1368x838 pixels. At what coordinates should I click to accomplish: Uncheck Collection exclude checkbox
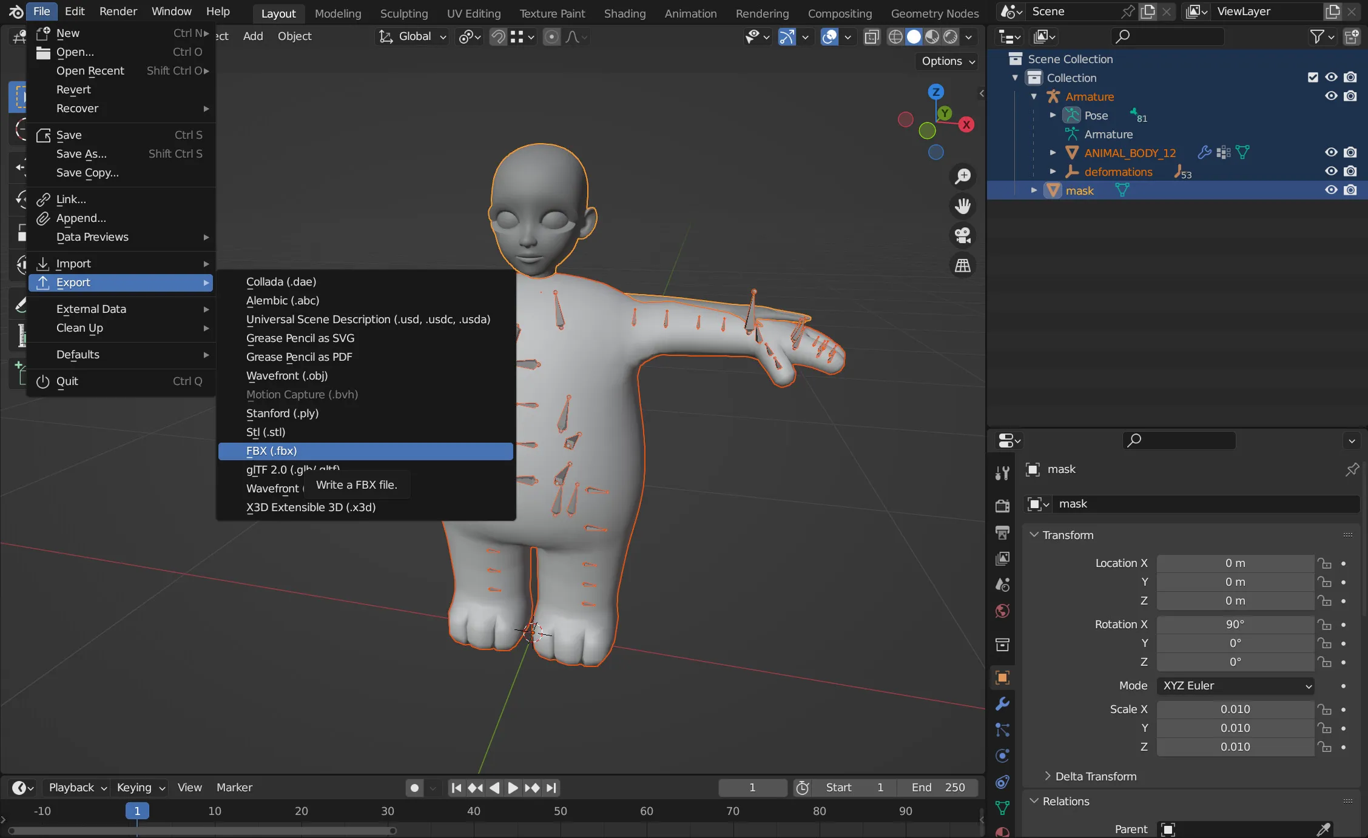click(1313, 77)
